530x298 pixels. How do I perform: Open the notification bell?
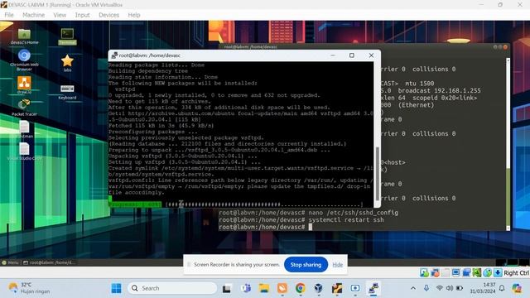pyautogui.click(x=502, y=288)
